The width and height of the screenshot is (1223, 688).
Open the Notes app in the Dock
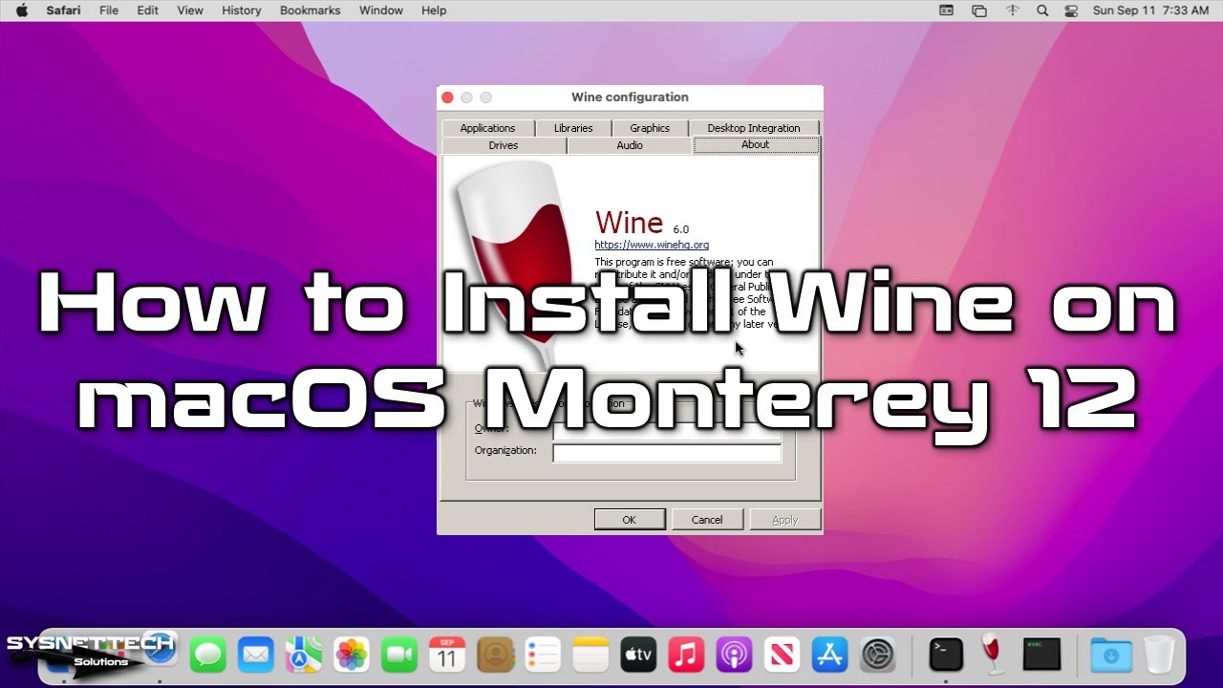(590, 655)
